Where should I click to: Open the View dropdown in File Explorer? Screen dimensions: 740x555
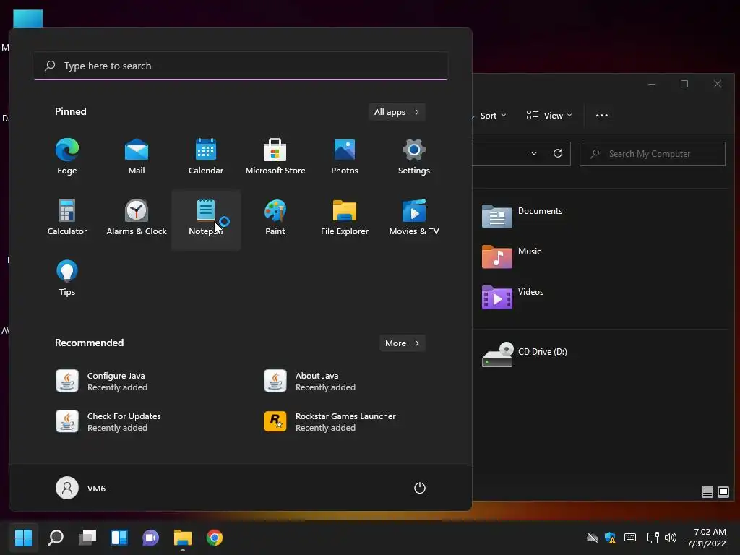pyautogui.click(x=549, y=116)
